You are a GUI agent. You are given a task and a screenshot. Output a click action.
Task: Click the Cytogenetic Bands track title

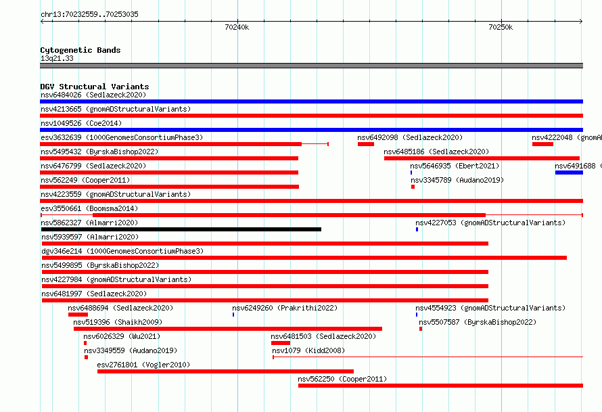click(x=80, y=50)
